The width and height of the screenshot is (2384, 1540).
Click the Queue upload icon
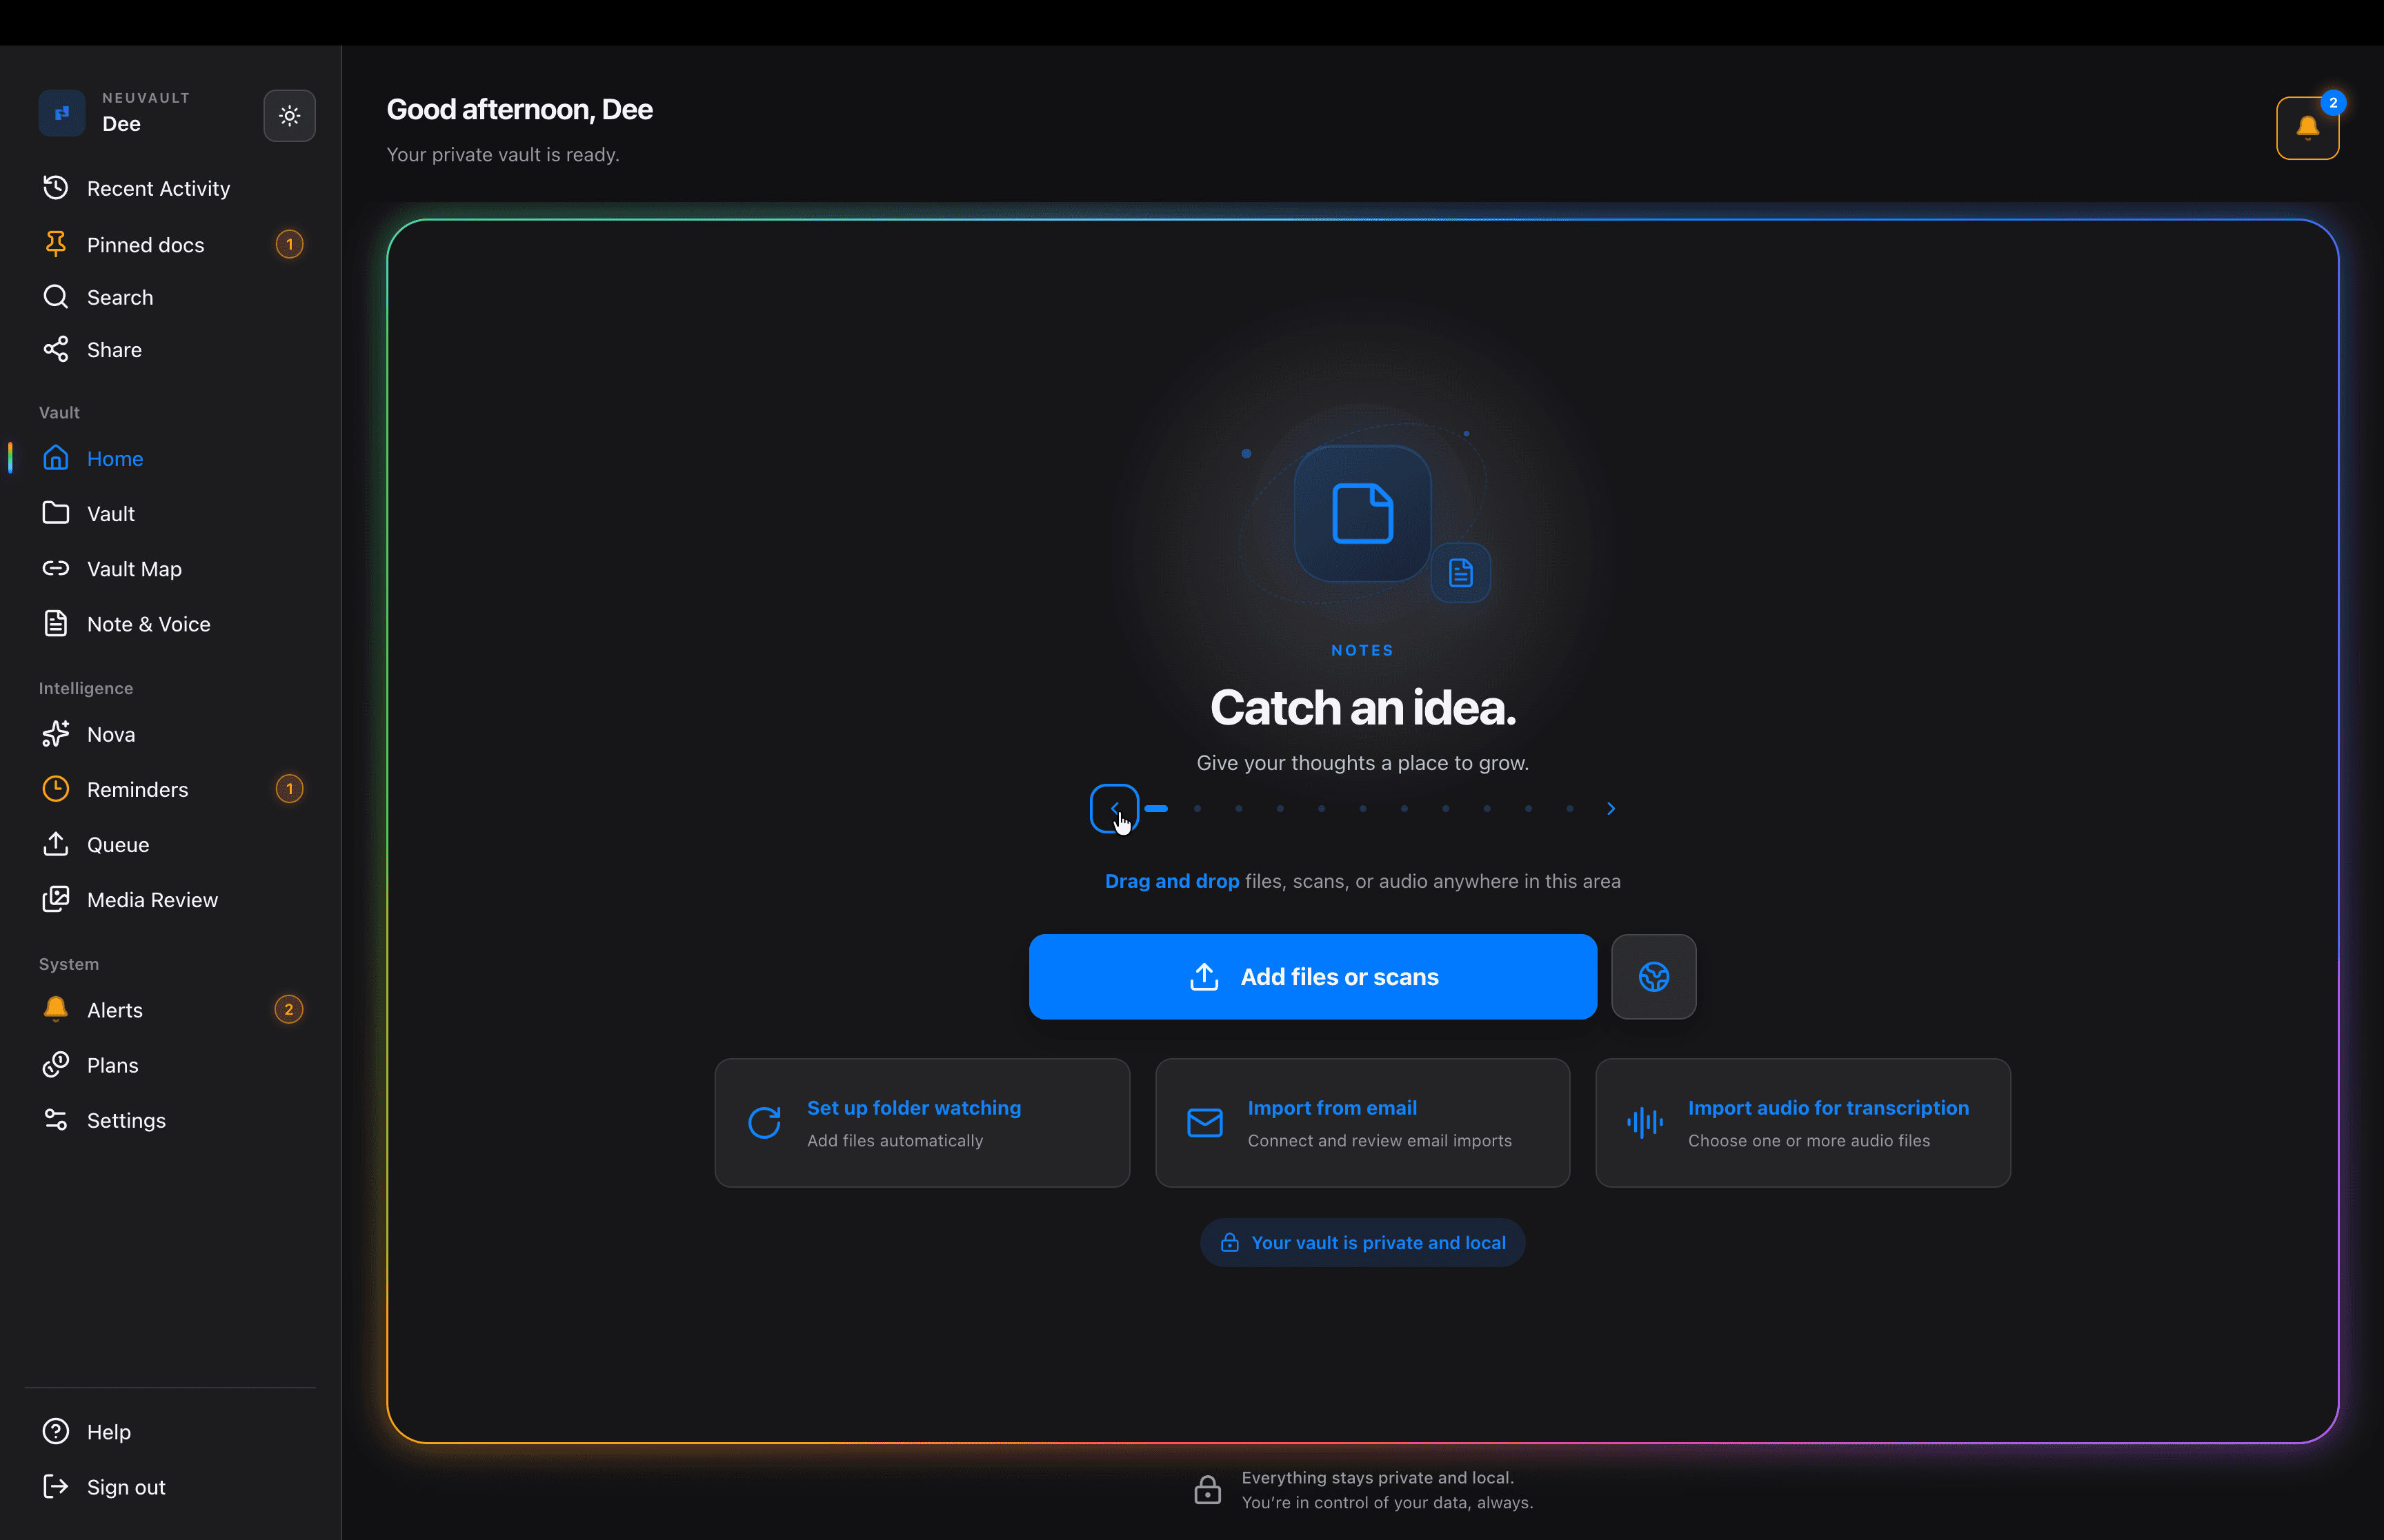[56, 844]
